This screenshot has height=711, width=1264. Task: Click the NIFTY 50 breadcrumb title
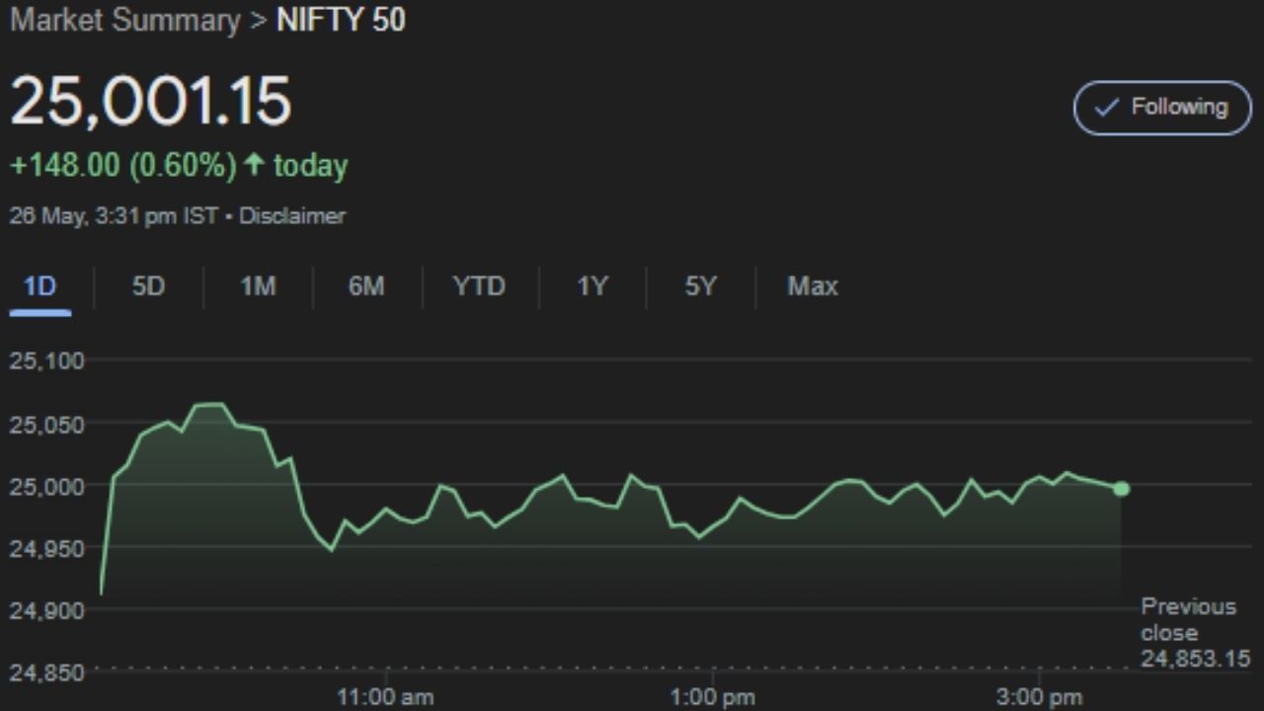point(341,20)
